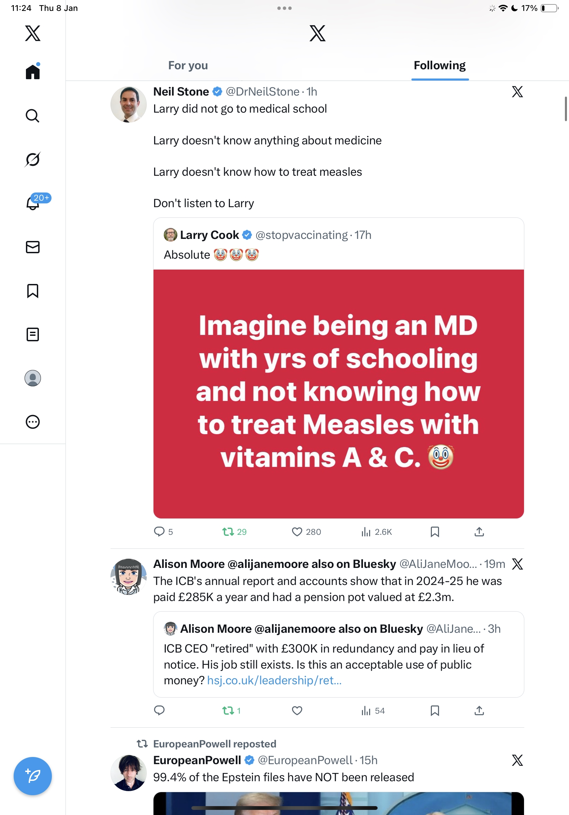Open the hsj.co.uk leadership link

click(x=274, y=680)
